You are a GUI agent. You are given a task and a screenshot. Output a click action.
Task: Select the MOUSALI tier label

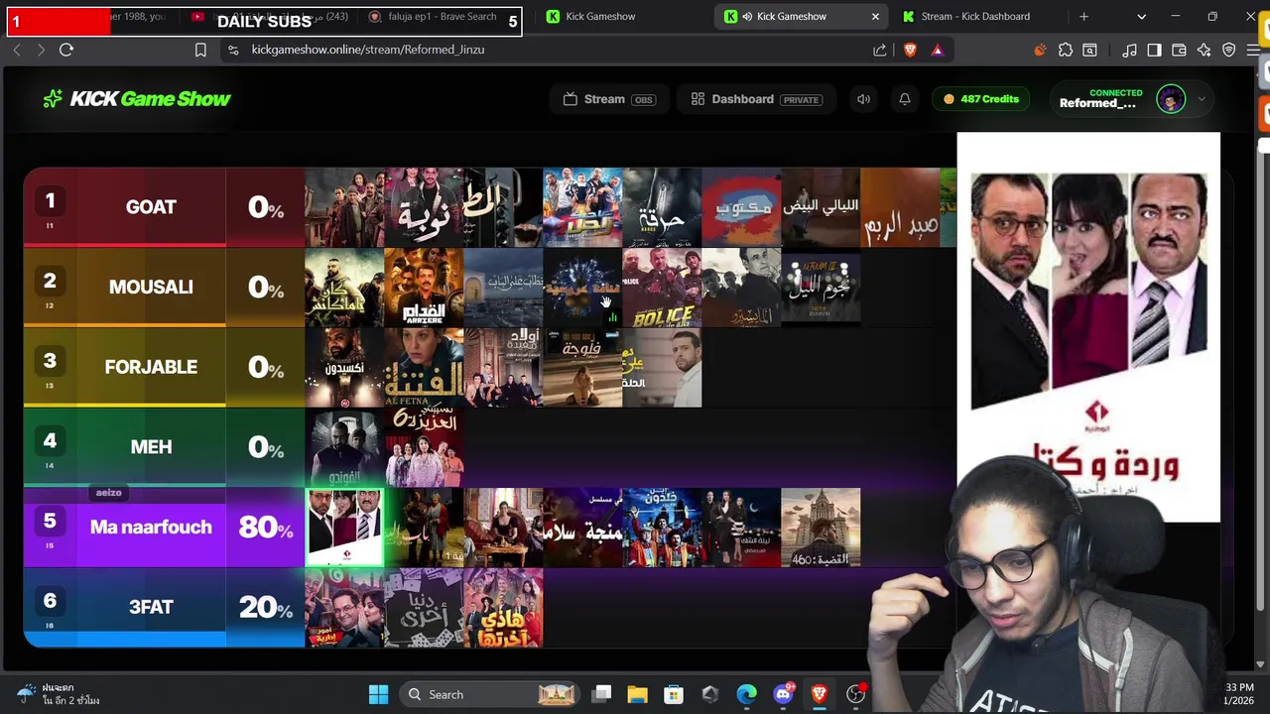(x=151, y=288)
